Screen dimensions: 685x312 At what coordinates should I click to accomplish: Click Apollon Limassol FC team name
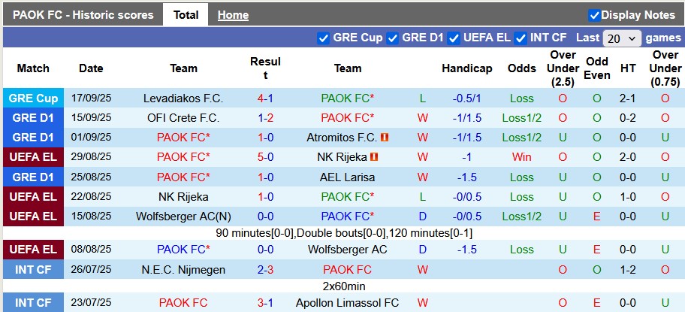click(x=347, y=302)
